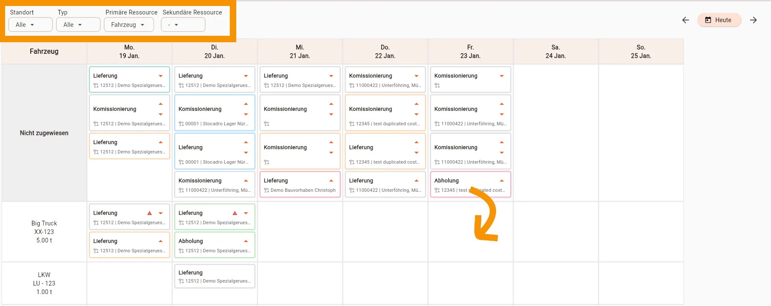Select the Mo. 19 Jan. column header
This screenshot has width=771, height=306.
pyautogui.click(x=129, y=52)
